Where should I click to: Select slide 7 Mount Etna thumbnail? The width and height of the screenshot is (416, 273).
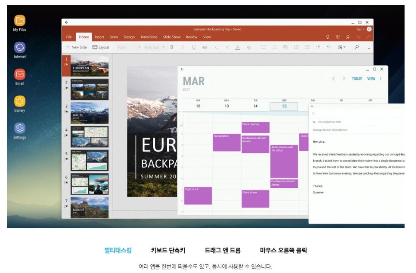(x=90, y=207)
